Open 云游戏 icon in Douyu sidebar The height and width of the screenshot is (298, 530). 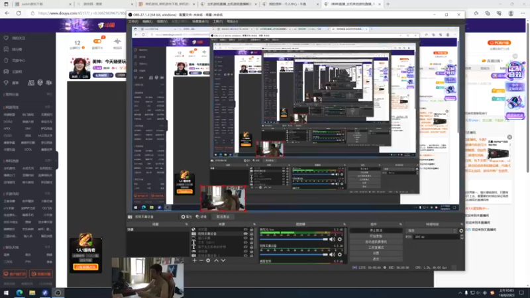point(6,72)
